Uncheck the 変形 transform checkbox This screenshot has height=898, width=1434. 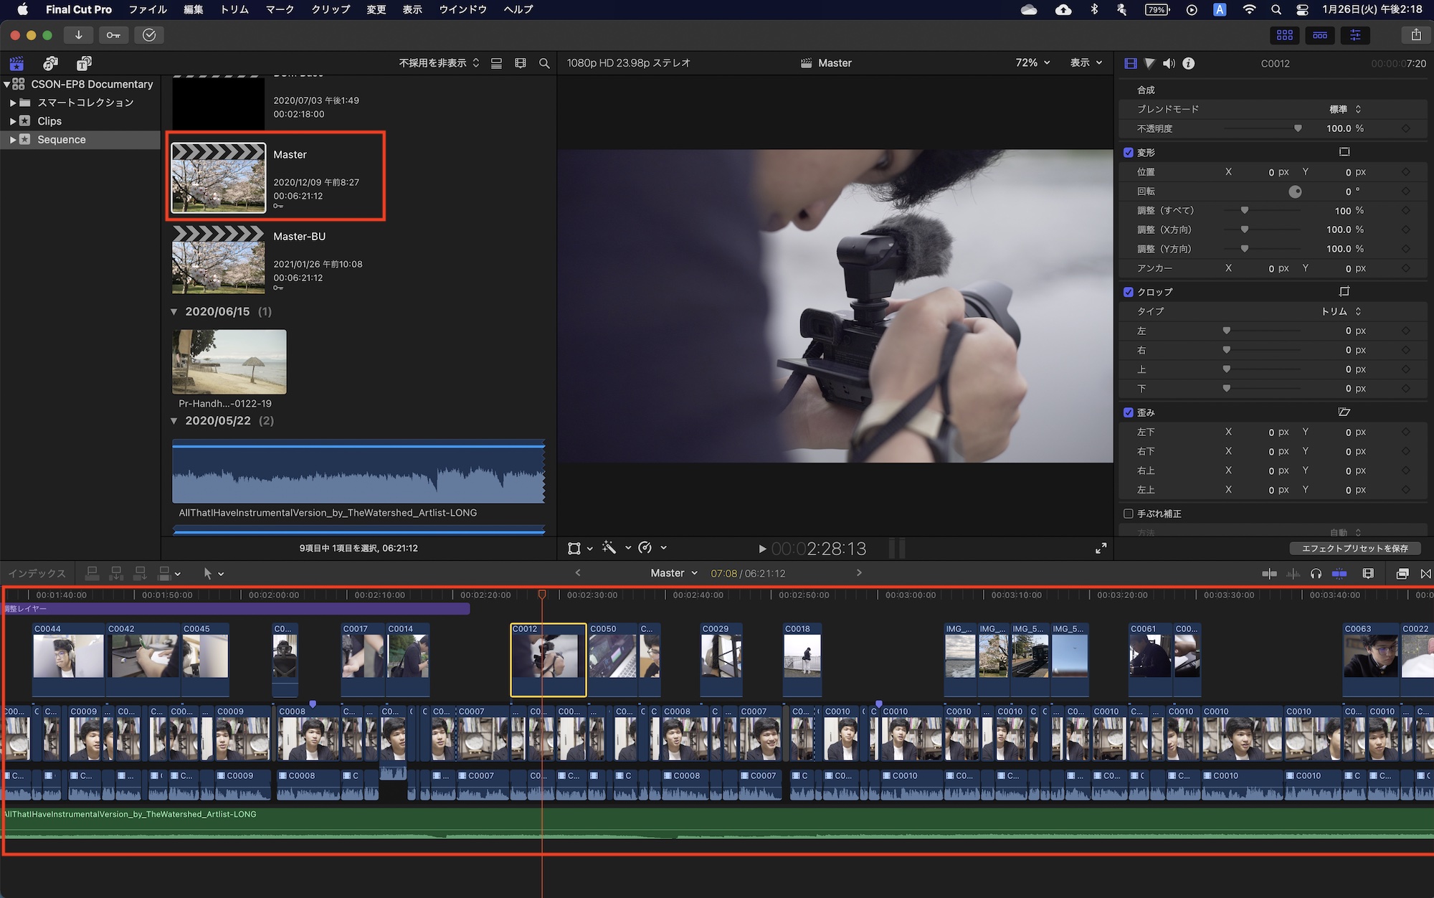(1129, 153)
